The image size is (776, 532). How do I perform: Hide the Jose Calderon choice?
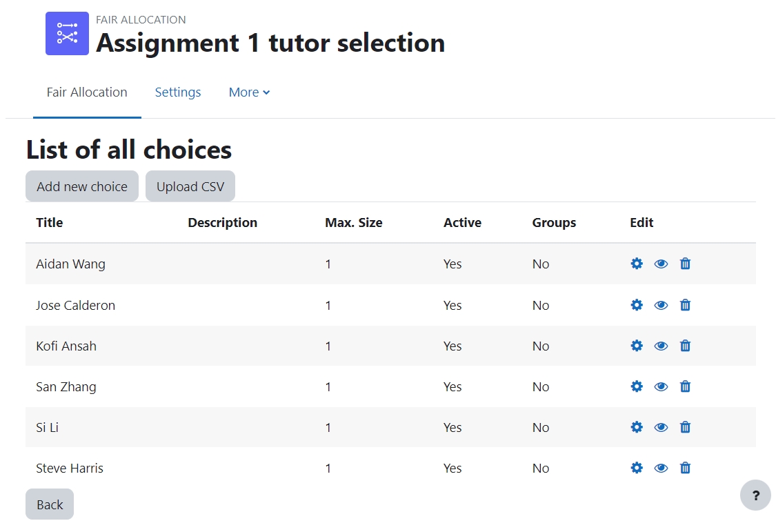coord(660,304)
